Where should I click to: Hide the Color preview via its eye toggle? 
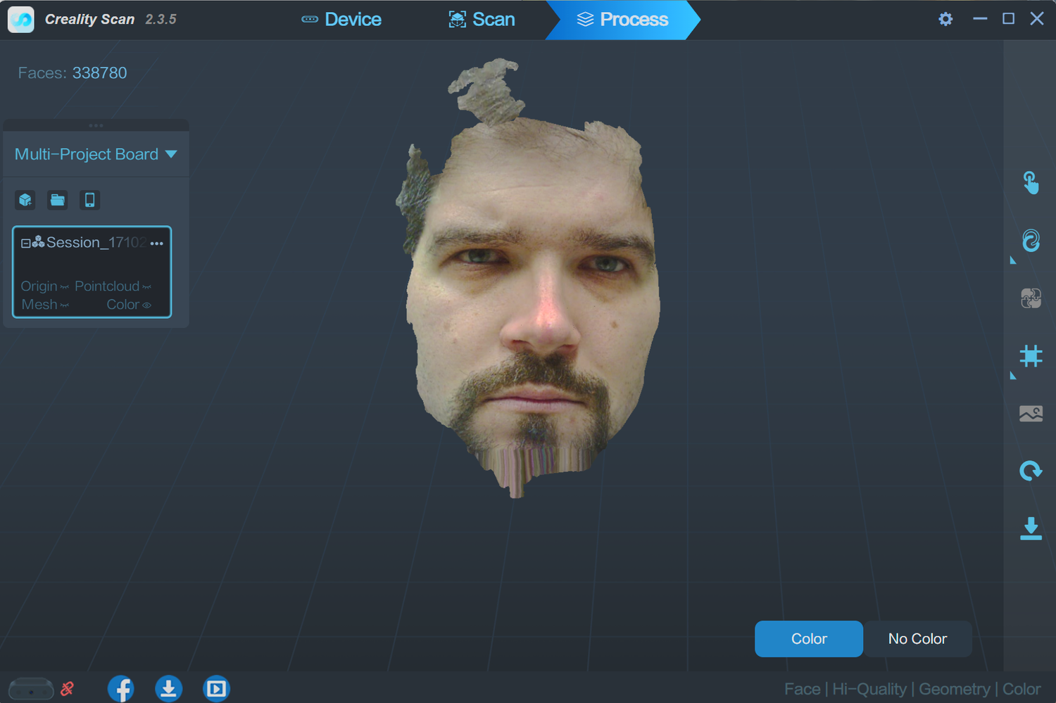[147, 305]
